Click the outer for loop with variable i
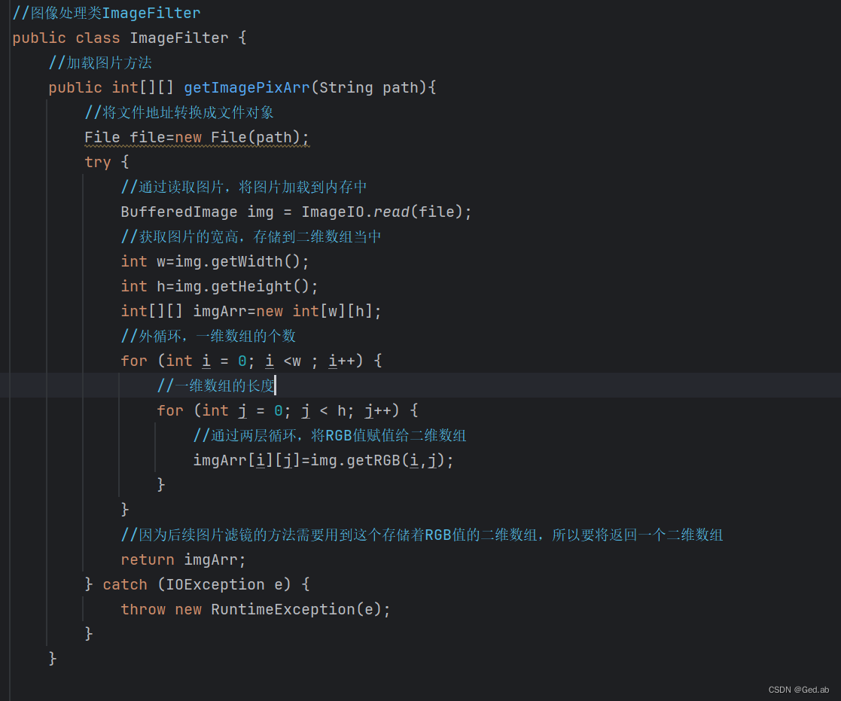Viewport: 841px width, 701px height. click(251, 361)
